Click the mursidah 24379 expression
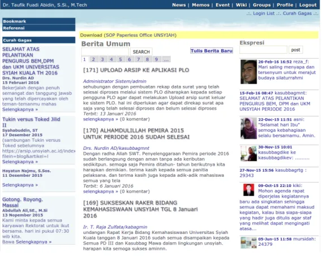This screenshot has width=322, height=256. (x=265, y=244)
